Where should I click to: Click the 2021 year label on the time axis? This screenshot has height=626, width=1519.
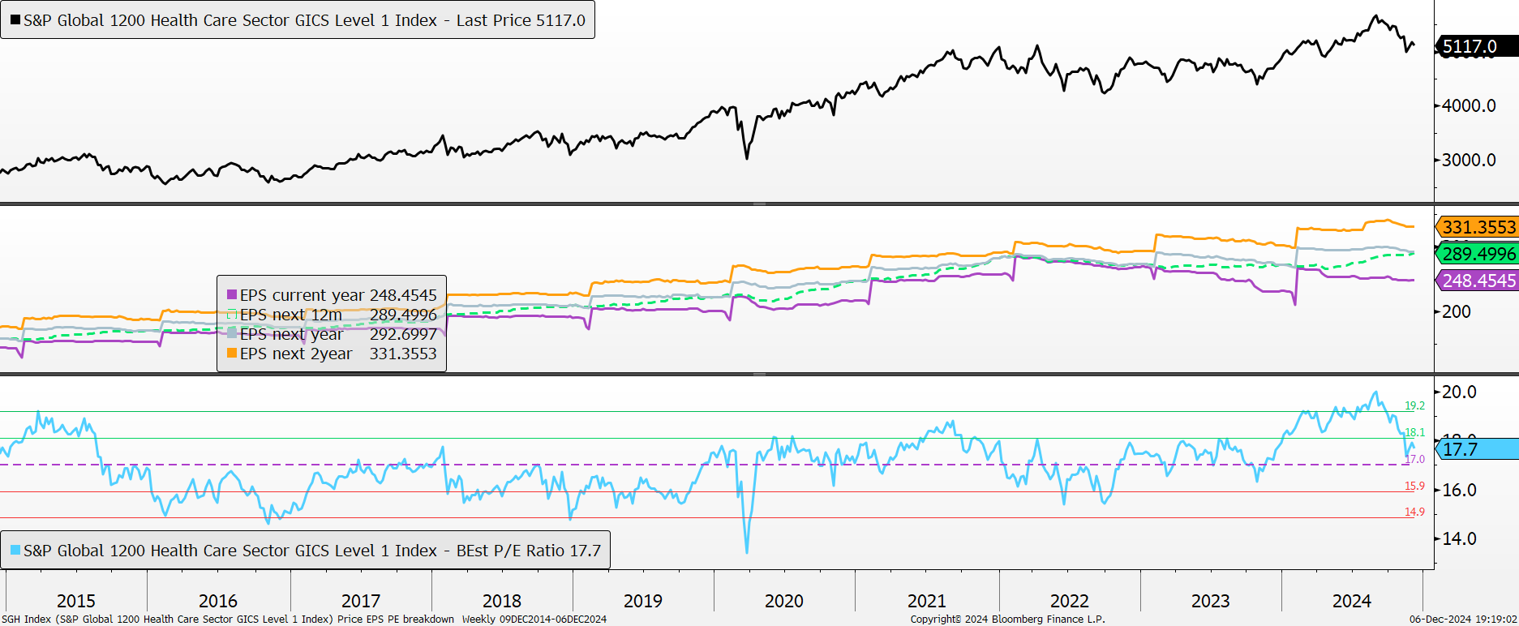coord(927,601)
